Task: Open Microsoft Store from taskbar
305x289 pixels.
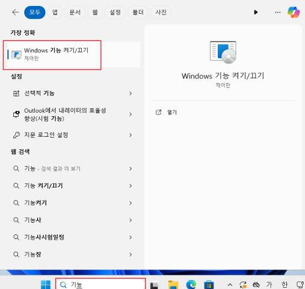Action: 209,285
